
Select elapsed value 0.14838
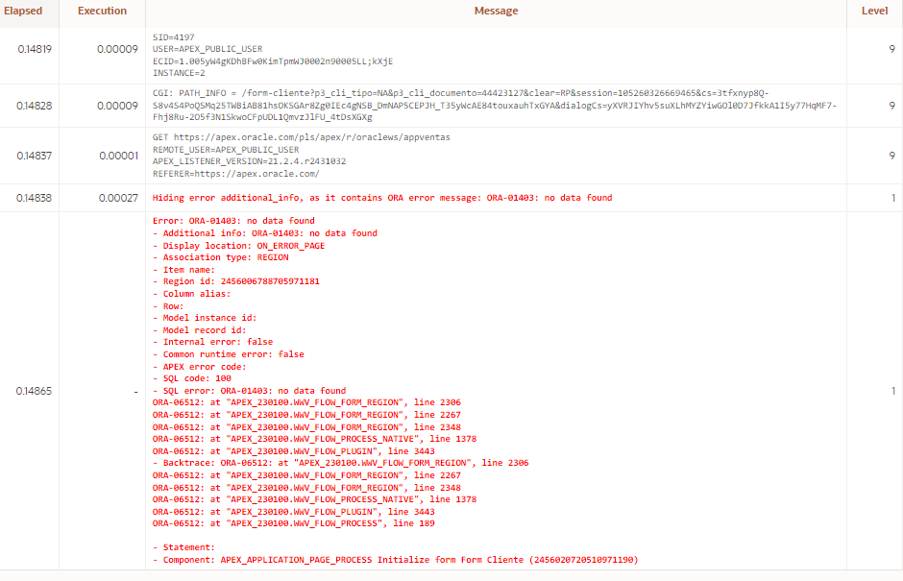[x=34, y=198]
